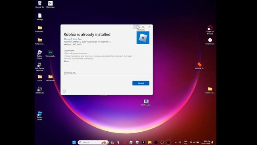Open the rbxfpsunlo... folder on desktop
This screenshot has width=257, height=145.
(40, 41)
